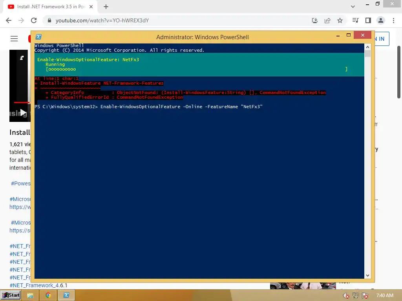The width and height of the screenshot is (402, 301).
Task: Open Chrome three-dot menu
Action: [393, 20]
